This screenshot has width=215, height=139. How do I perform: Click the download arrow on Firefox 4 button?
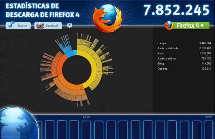(x=202, y=26)
